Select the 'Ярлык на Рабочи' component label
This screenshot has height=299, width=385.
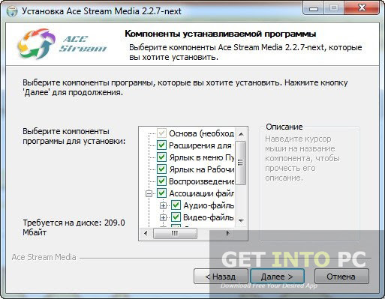pos(202,169)
